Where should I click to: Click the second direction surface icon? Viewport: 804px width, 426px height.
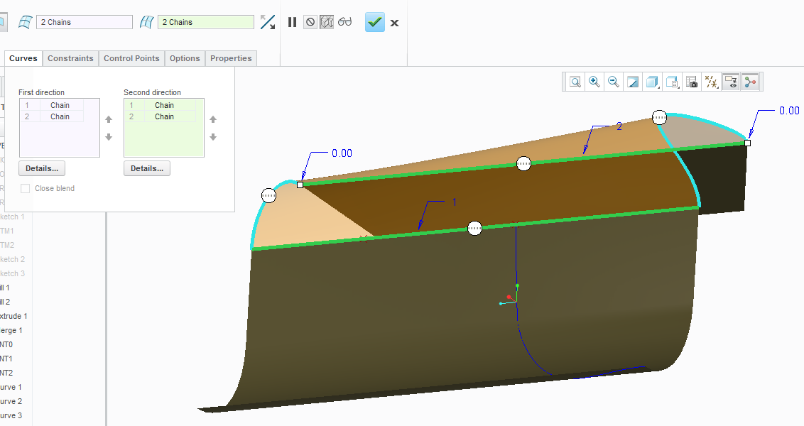tap(146, 22)
